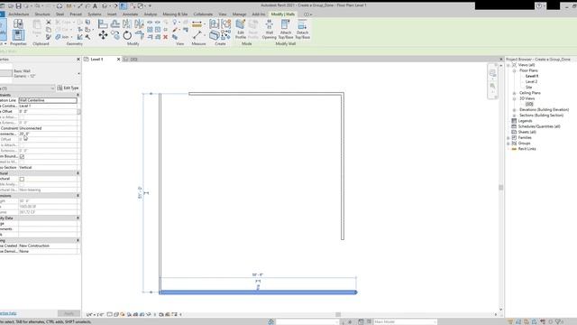Click Attach Top/Base tool

[286, 30]
